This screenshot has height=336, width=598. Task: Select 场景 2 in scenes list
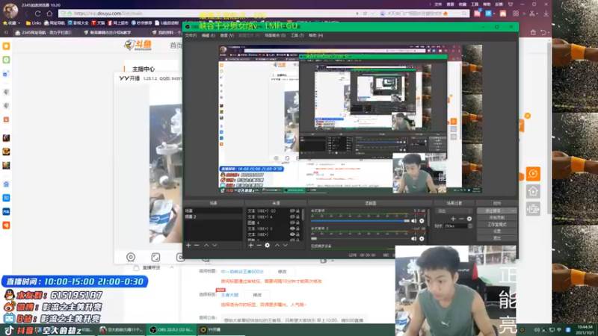click(x=213, y=217)
